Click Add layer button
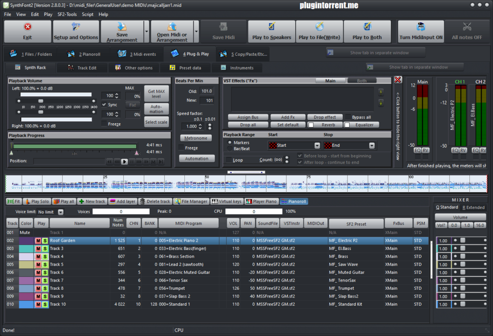The image size is (493, 336). [x=123, y=202]
